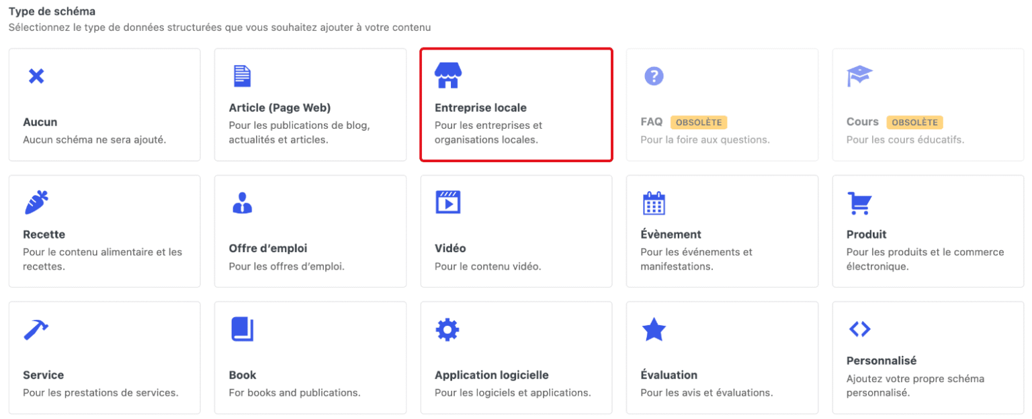Click the FAQ card title
The height and width of the screenshot is (419, 1032).
pos(652,122)
